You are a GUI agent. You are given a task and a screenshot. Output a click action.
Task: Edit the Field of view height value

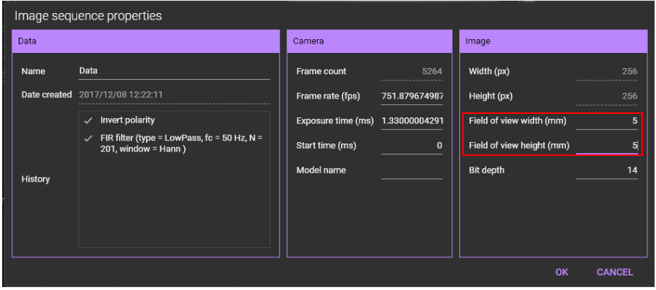[607, 146]
